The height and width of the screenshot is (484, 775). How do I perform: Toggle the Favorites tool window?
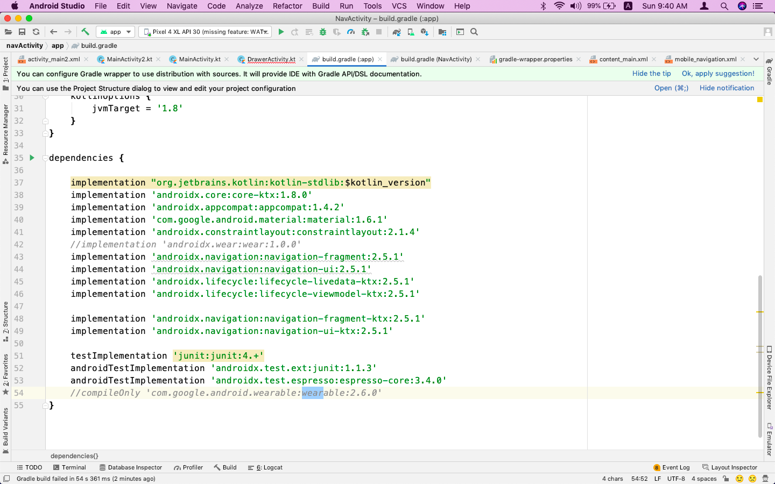point(5,374)
